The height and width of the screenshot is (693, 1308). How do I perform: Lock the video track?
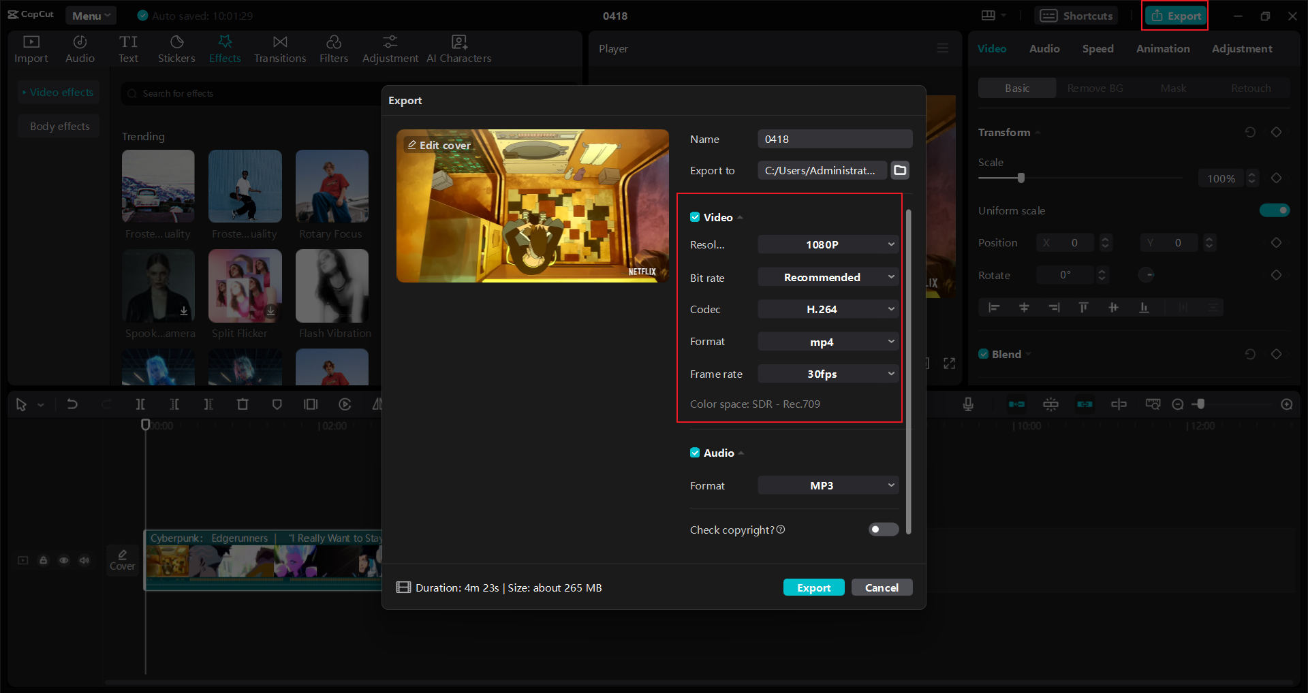tap(44, 560)
